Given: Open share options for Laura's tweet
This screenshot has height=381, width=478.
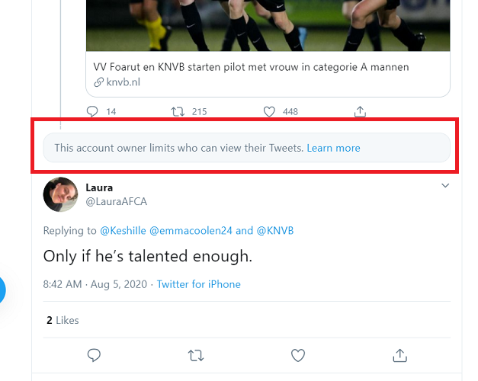Looking at the screenshot, I should tap(399, 355).
